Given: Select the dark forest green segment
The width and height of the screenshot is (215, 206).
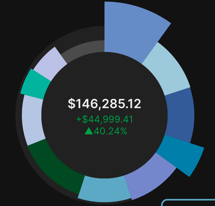Looking at the screenshot, I should tap(55, 168).
